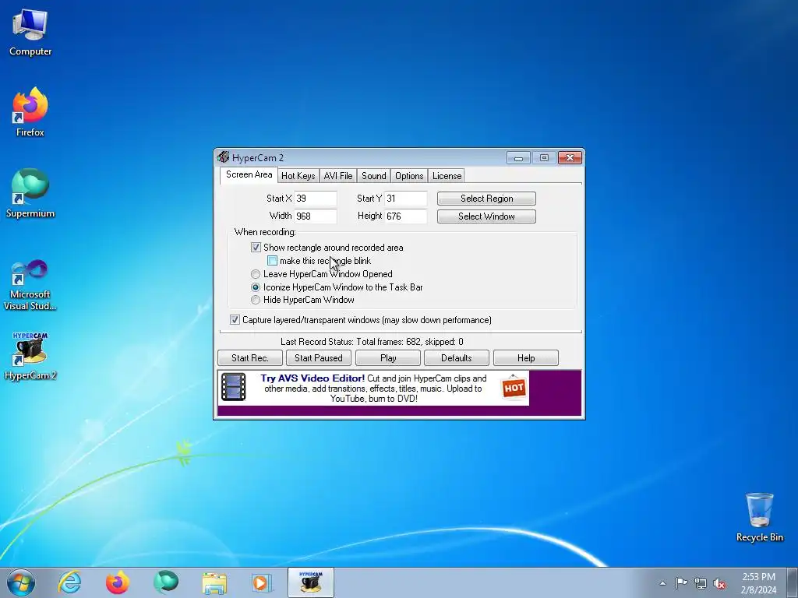This screenshot has height=598, width=798.
Task: Click the Select Region button
Action: click(486, 199)
